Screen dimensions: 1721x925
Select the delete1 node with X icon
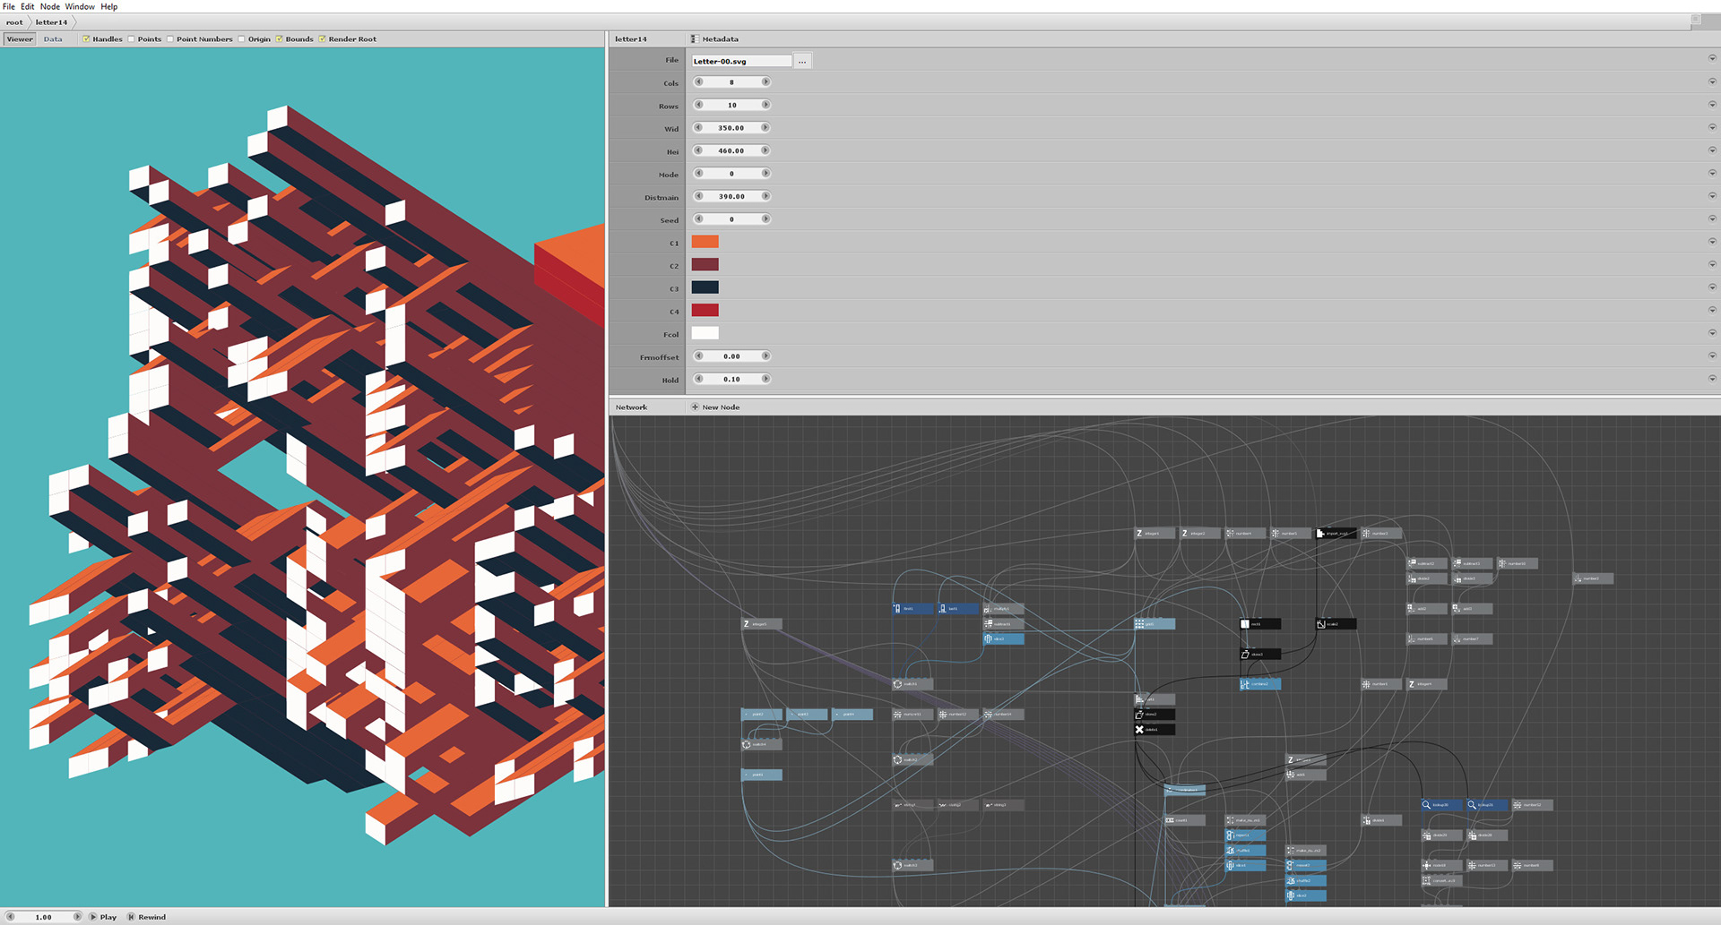1155,729
